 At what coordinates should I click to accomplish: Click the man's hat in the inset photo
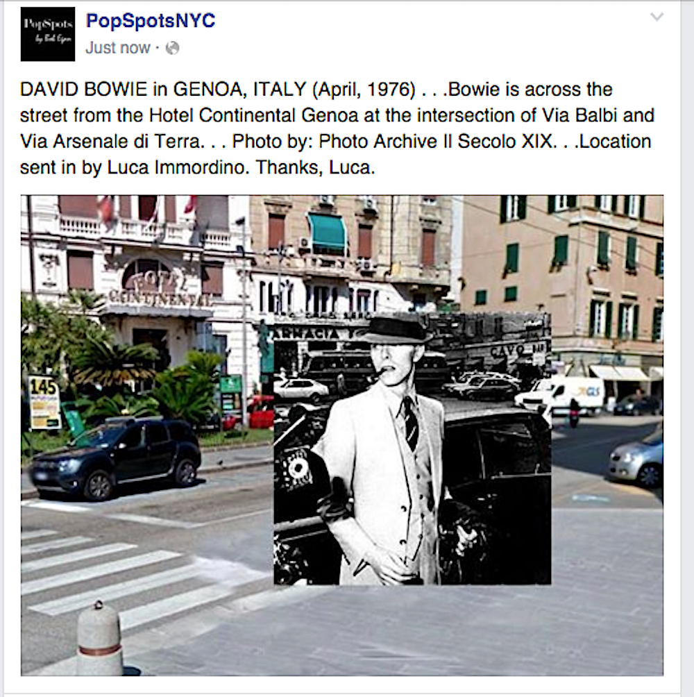pos(395,330)
